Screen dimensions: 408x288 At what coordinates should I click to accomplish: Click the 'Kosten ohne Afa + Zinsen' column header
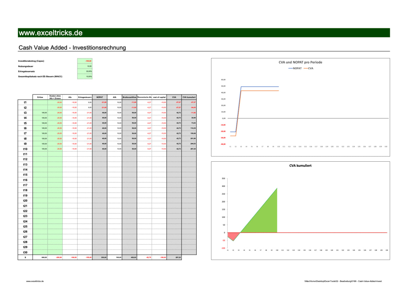point(55,97)
